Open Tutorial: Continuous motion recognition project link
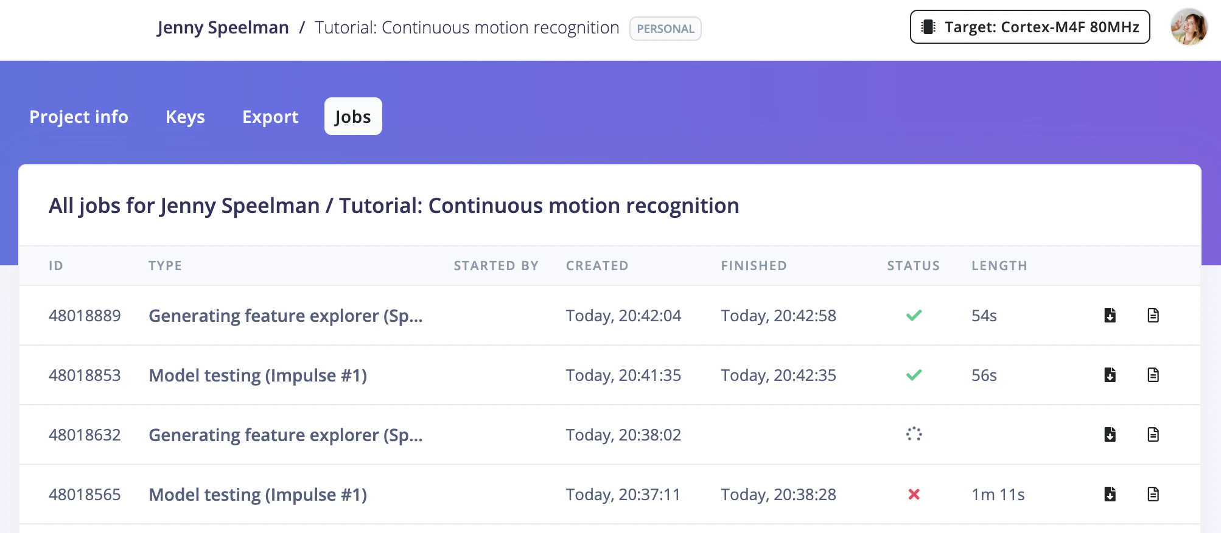This screenshot has width=1221, height=533. point(467,28)
